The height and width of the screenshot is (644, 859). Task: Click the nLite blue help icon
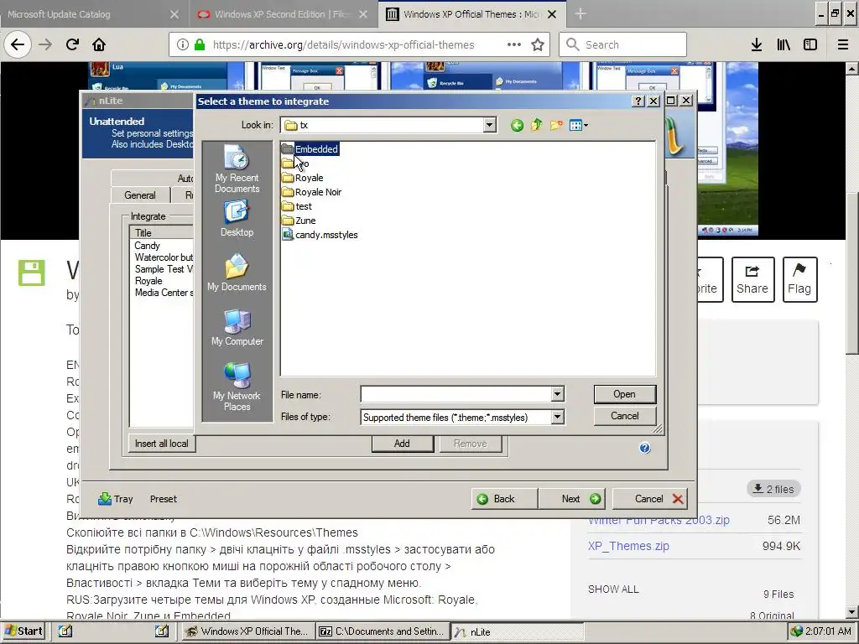(645, 448)
